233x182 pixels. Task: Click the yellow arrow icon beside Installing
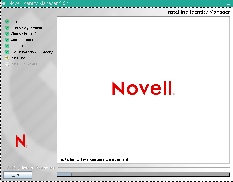tap(7, 58)
